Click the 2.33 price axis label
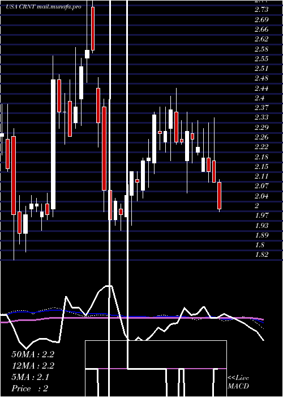The image size is (283, 397). 261,117
